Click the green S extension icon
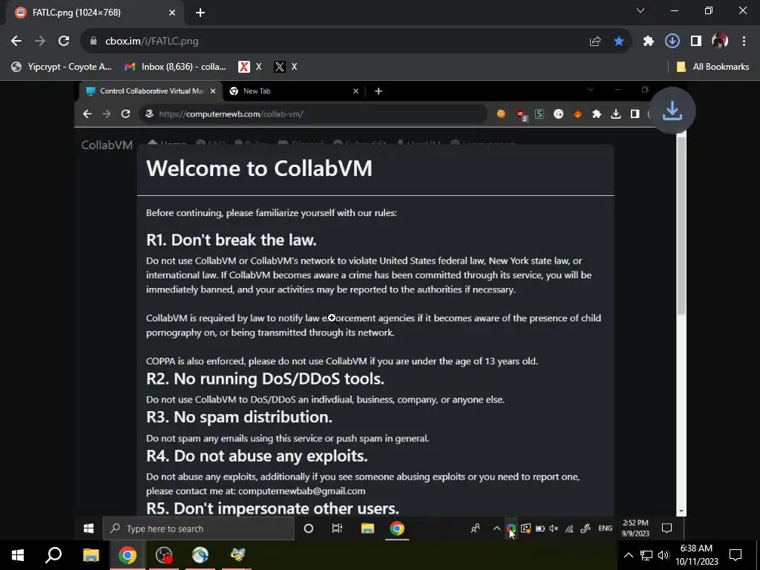 tap(539, 114)
